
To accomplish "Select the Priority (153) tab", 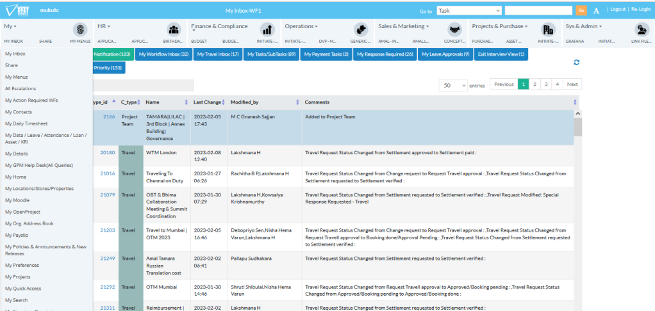I will coord(108,68).
